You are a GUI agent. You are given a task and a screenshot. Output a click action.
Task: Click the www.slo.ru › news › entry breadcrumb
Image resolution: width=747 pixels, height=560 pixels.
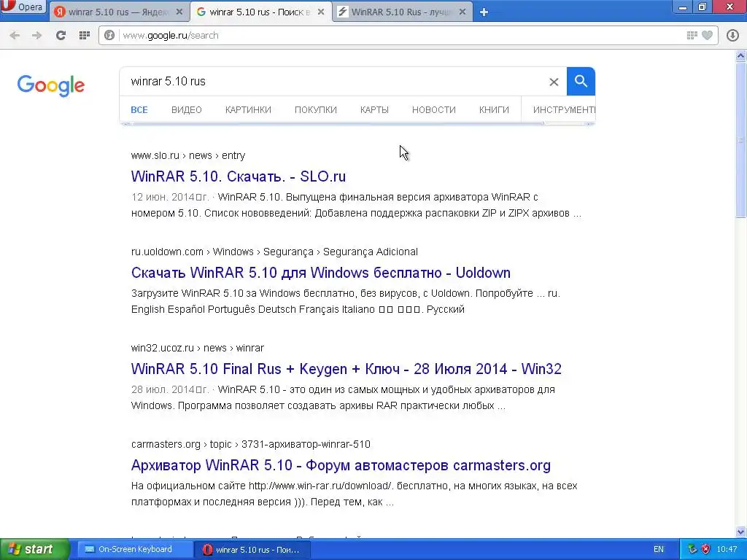click(x=188, y=156)
